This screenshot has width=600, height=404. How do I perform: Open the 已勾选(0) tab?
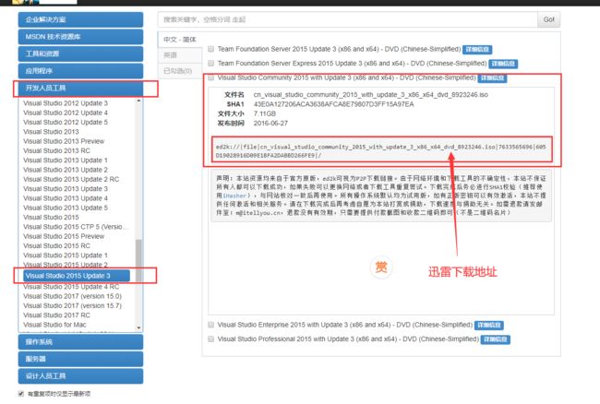click(180, 71)
